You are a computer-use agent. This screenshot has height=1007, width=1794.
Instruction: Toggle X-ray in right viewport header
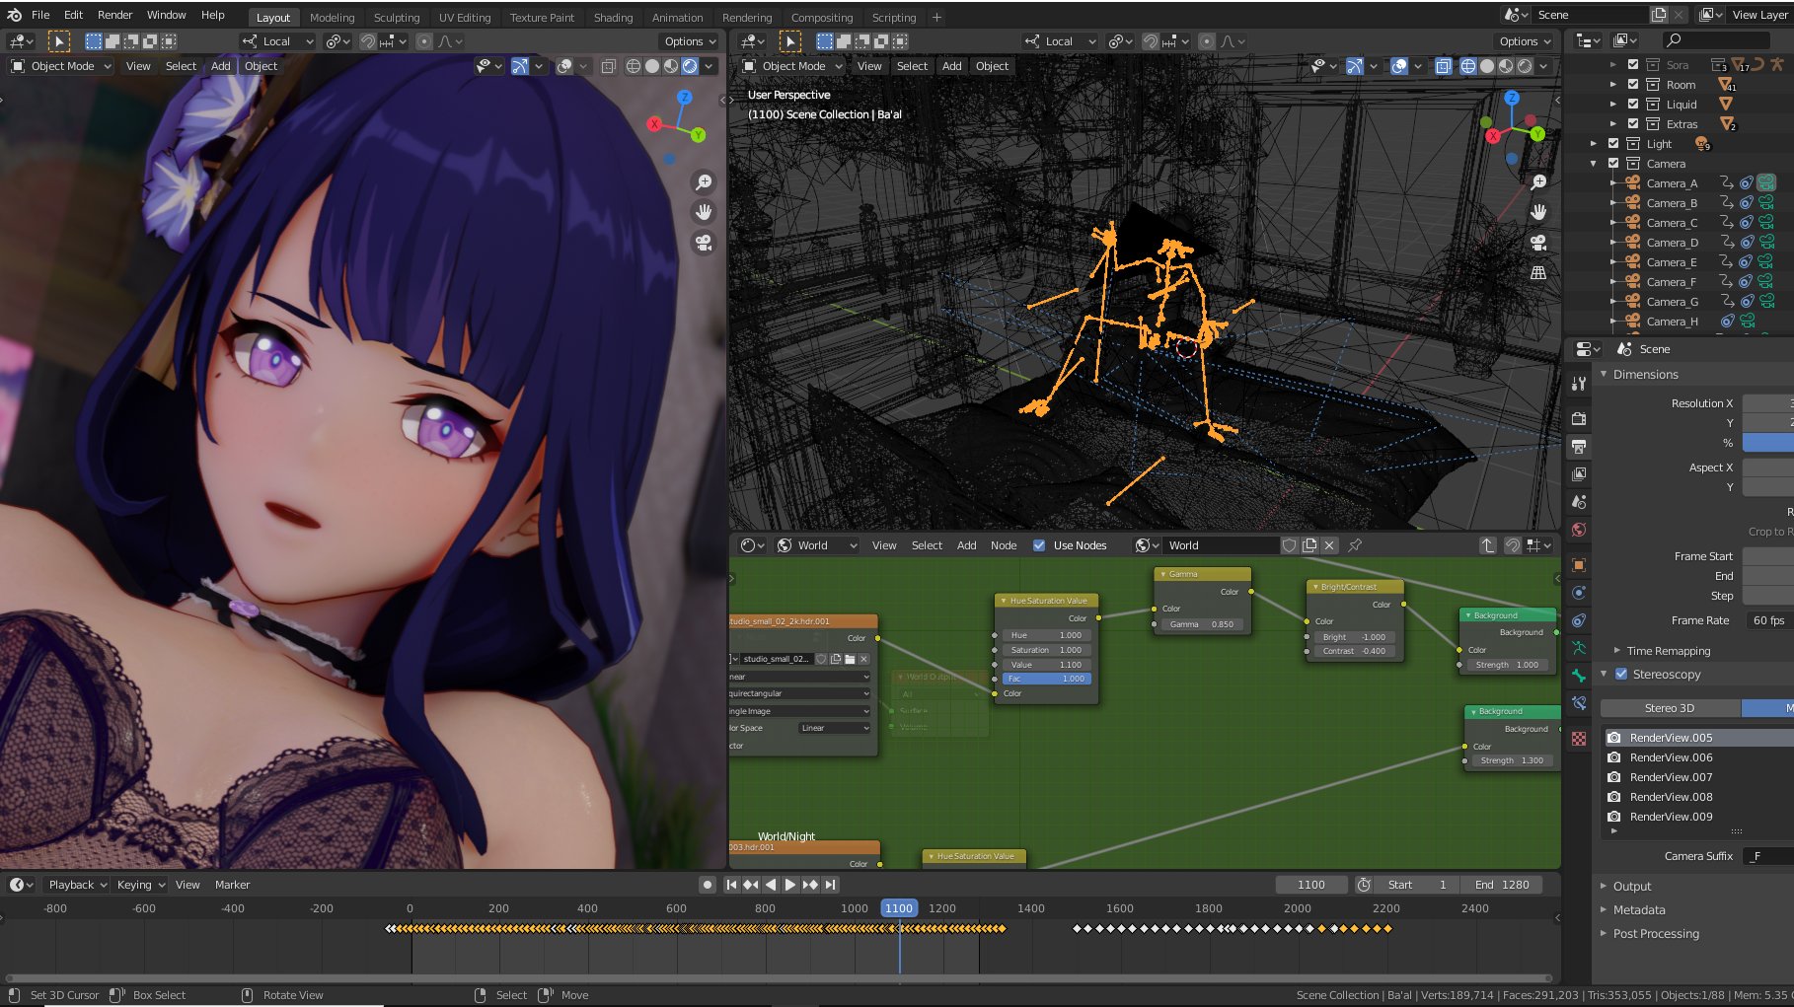tap(1443, 66)
